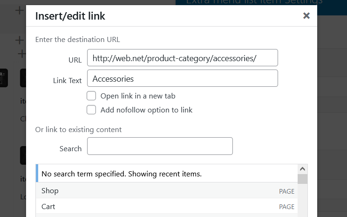The width and height of the screenshot is (347, 217).
Task: Click the PAGE tag on Cart row
Action: 286,207
